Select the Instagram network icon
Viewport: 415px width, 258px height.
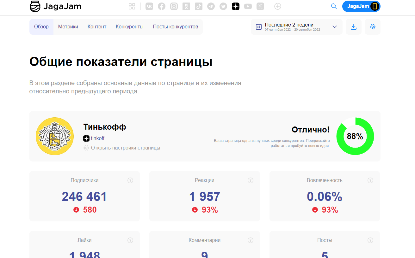pyautogui.click(x=174, y=6)
